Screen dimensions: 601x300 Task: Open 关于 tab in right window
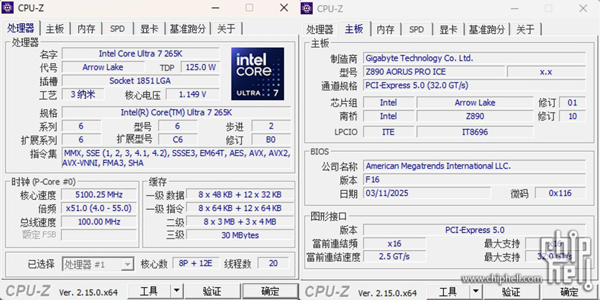tap(526, 29)
